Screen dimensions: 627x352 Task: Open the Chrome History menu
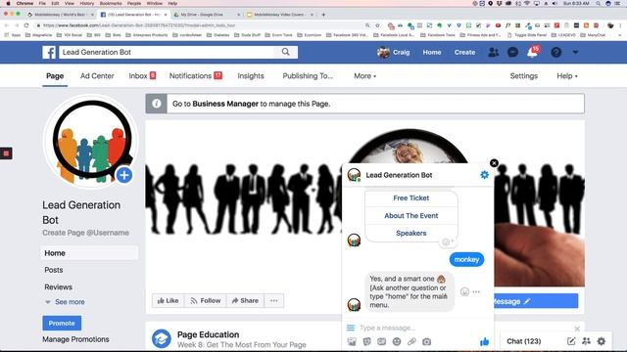86,3
